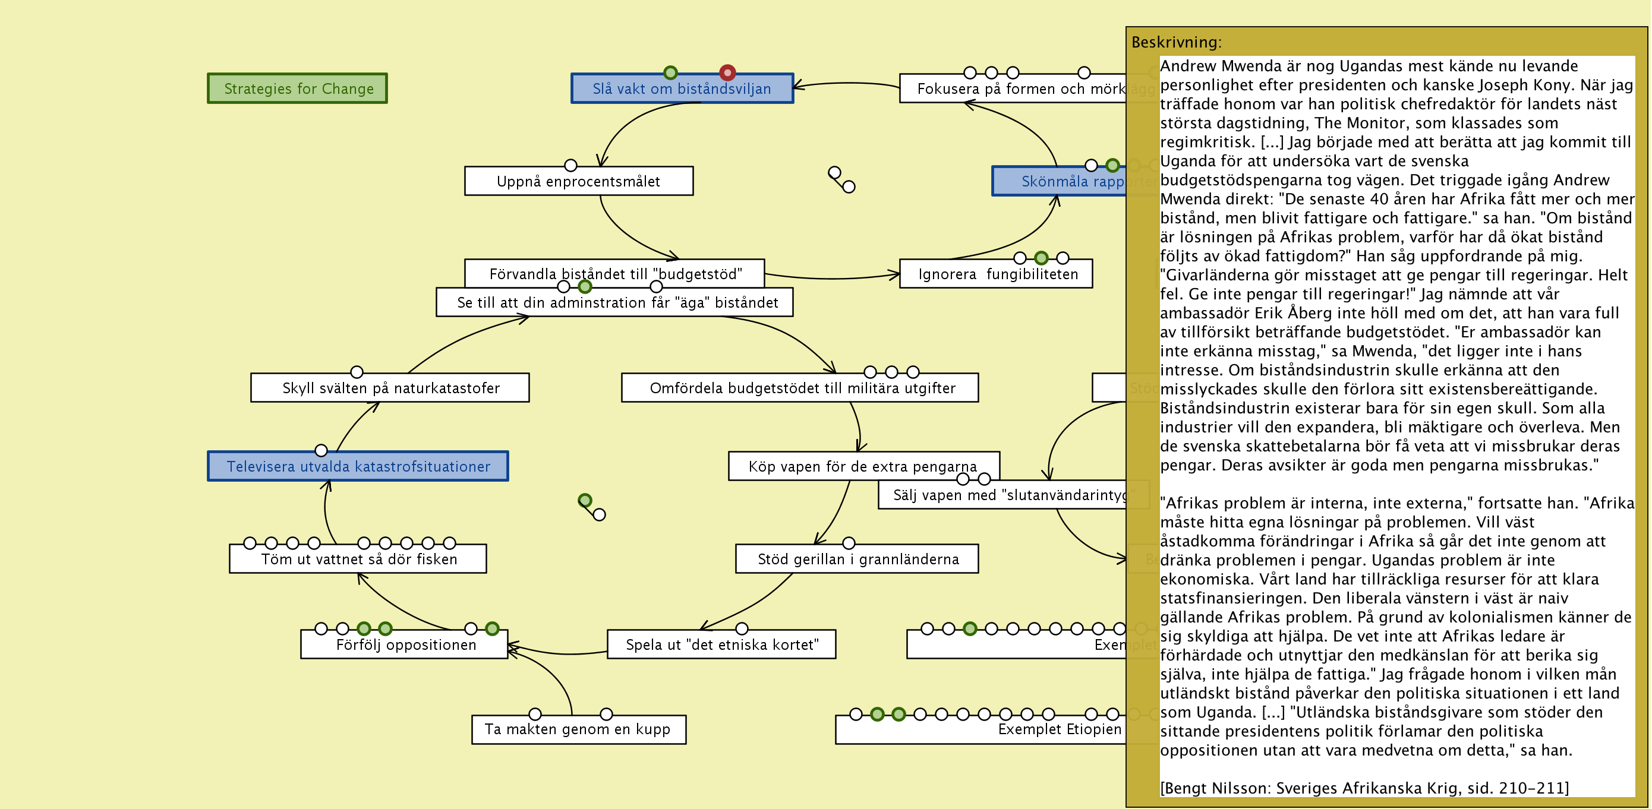
Task: Click green marker above Ignorera fungibiliteten node
Action: click(1041, 258)
